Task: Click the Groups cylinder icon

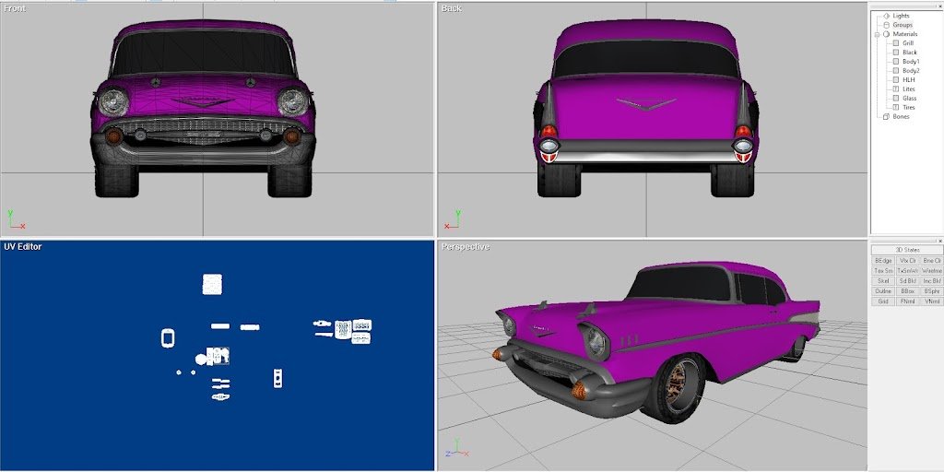Action: coord(886,25)
